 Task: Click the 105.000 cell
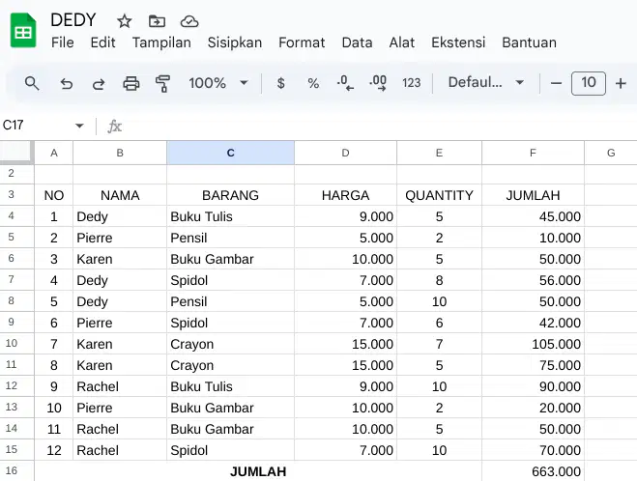(x=533, y=344)
